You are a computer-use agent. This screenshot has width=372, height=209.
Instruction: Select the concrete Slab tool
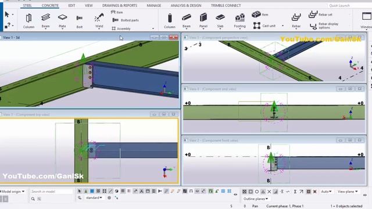pos(220,21)
